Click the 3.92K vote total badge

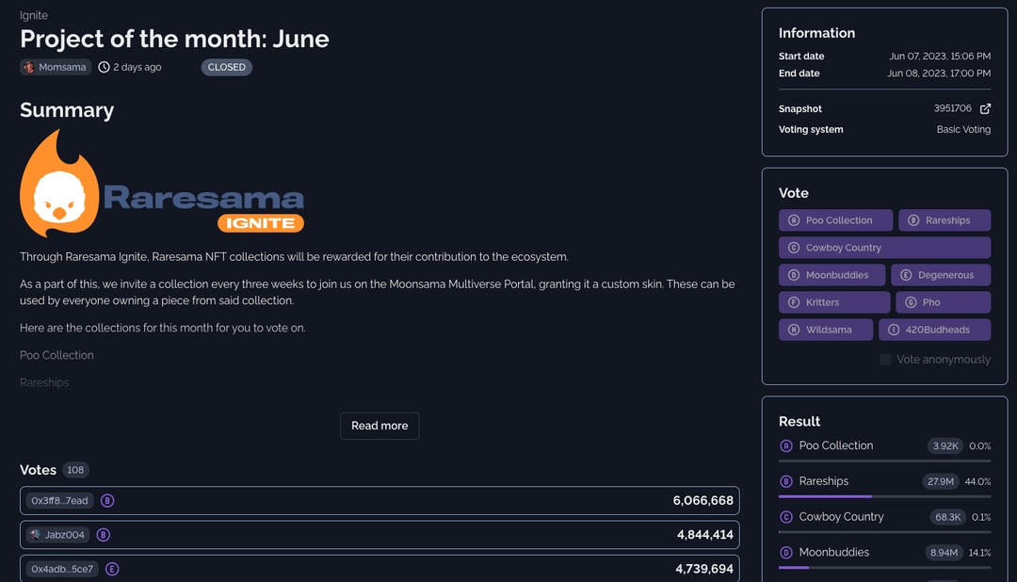(945, 445)
